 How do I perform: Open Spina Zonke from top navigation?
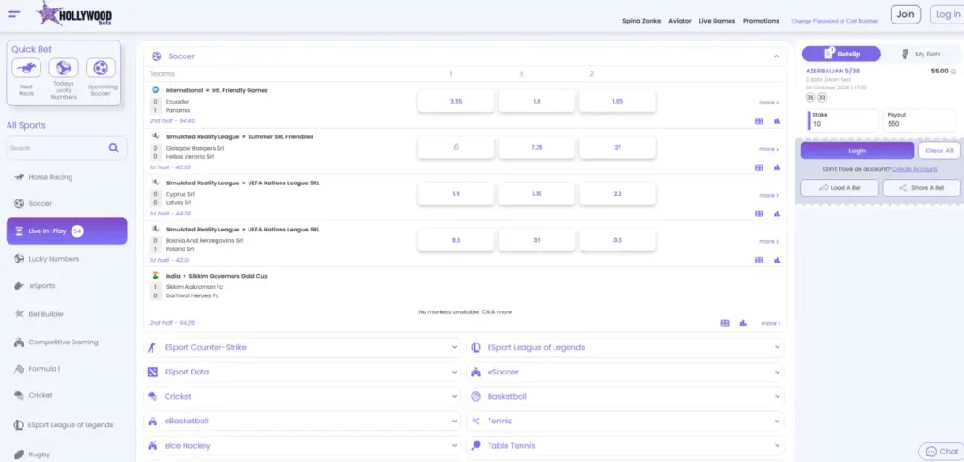[641, 21]
